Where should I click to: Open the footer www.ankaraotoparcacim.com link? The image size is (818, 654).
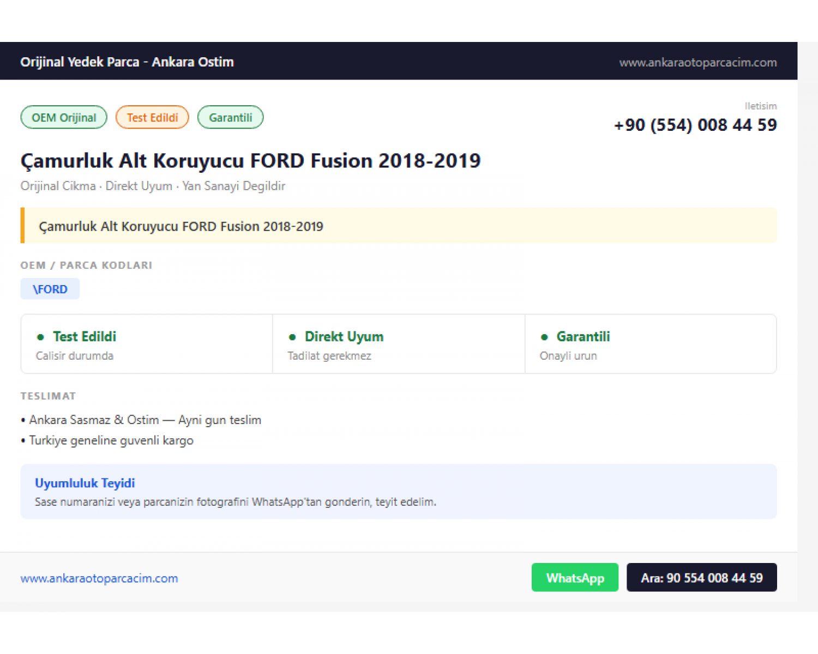click(x=99, y=578)
